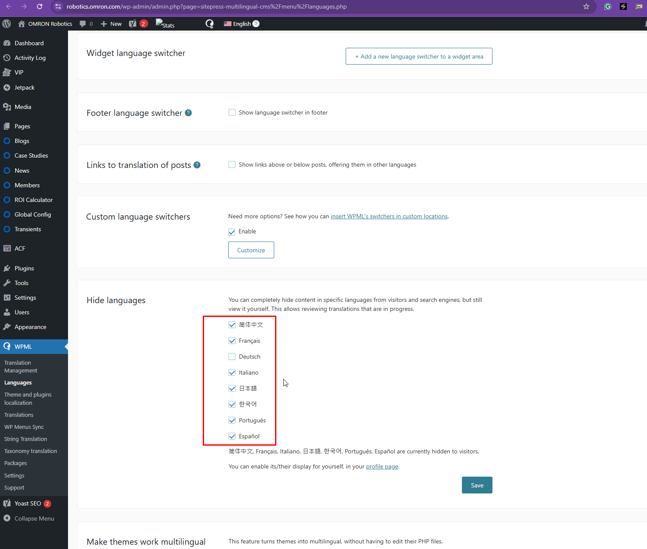Open VIP in the sidebar
The width and height of the screenshot is (647, 549).
34,72
